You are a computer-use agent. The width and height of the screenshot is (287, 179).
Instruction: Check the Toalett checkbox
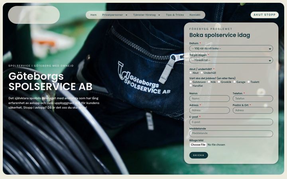coord(249,82)
